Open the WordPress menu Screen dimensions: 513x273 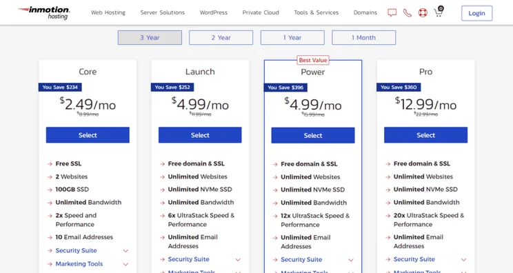click(x=213, y=12)
